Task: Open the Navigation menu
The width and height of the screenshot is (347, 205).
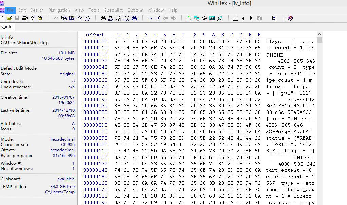Action: click(59, 10)
